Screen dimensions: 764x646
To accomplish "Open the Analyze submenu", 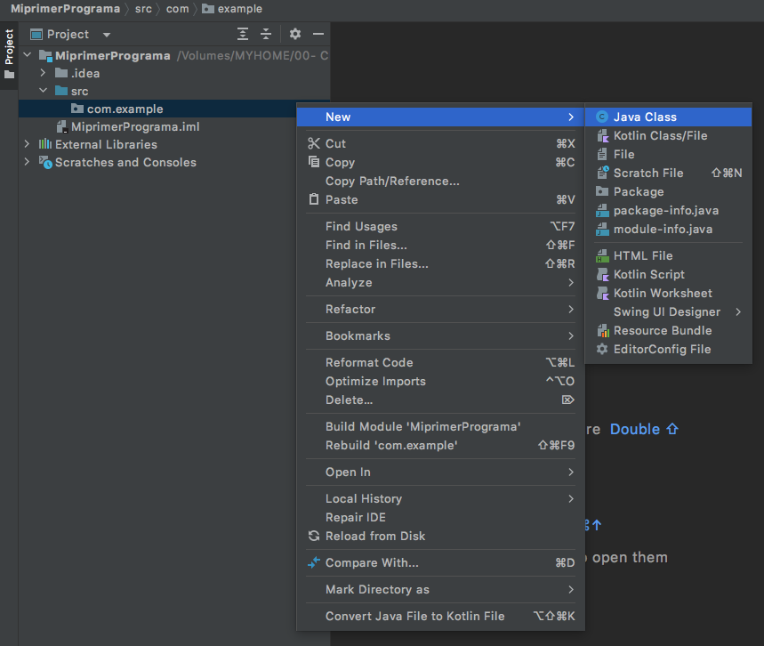I will 440,283.
